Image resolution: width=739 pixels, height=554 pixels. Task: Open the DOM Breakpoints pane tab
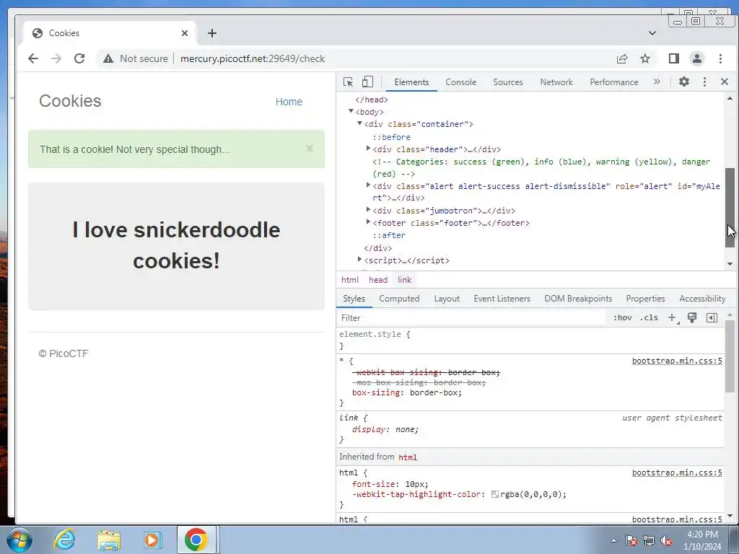point(578,299)
